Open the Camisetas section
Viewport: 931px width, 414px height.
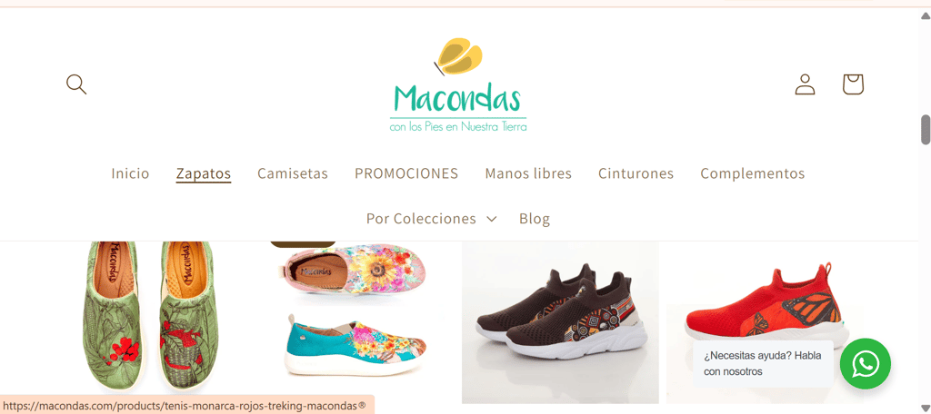point(293,173)
